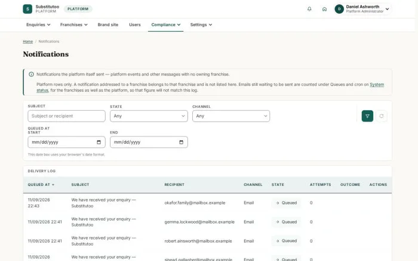Image resolution: width=418 pixels, height=261 pixels.
Task: Click the Actions column header
Action: tap(378, 185)
